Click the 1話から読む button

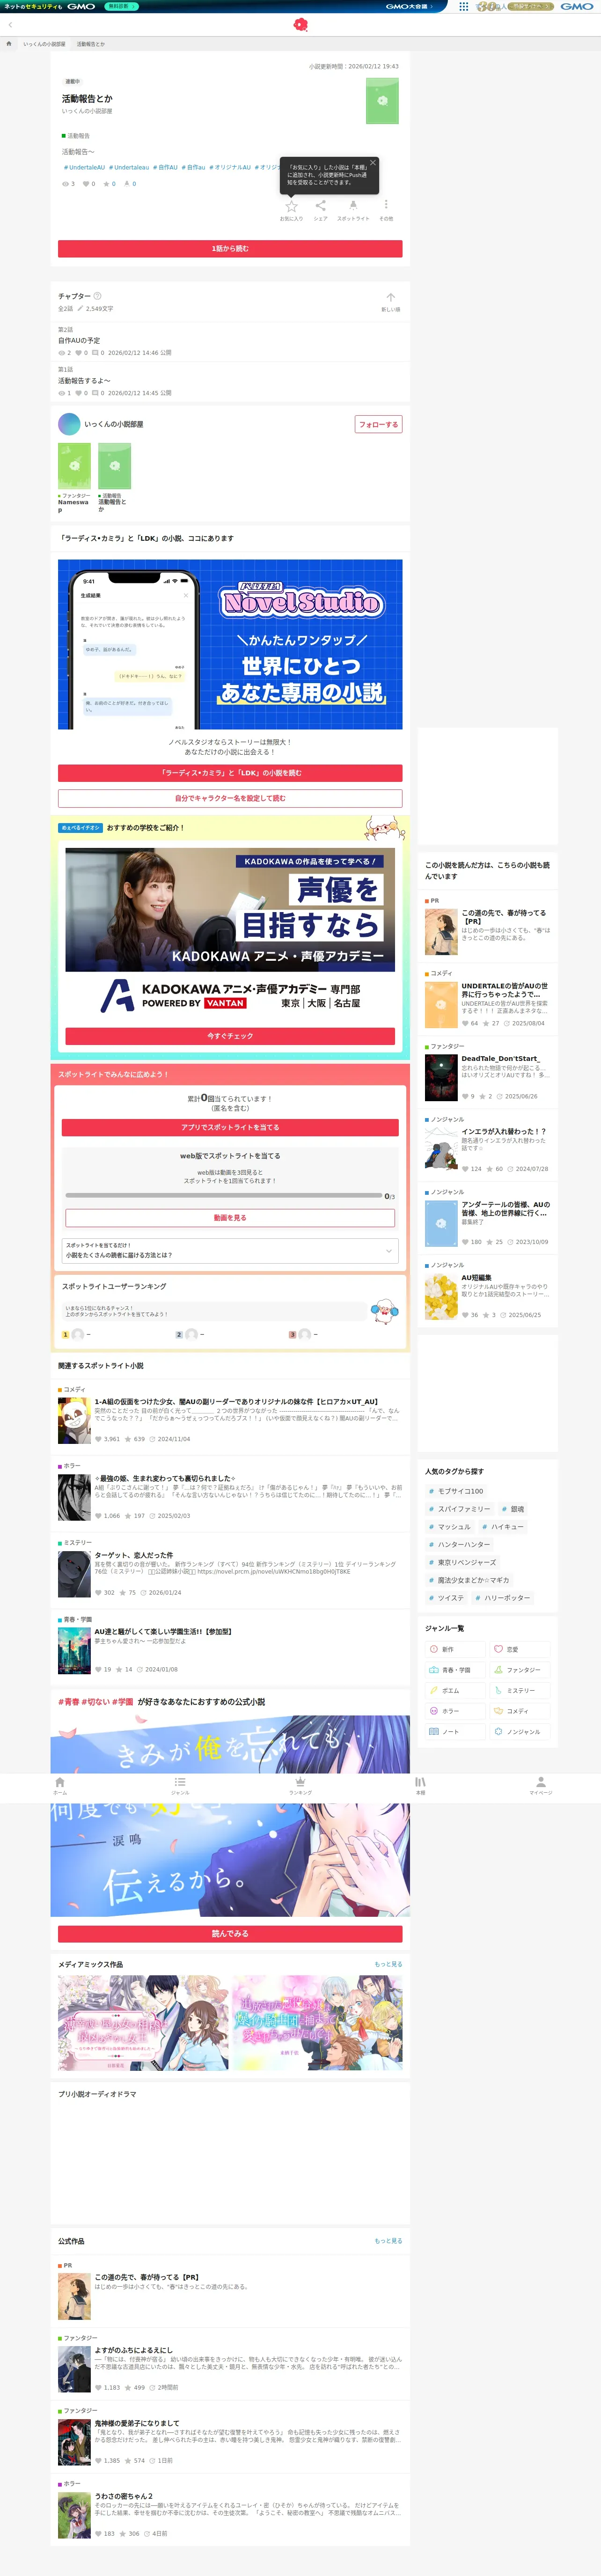click(x=230, y=248)
